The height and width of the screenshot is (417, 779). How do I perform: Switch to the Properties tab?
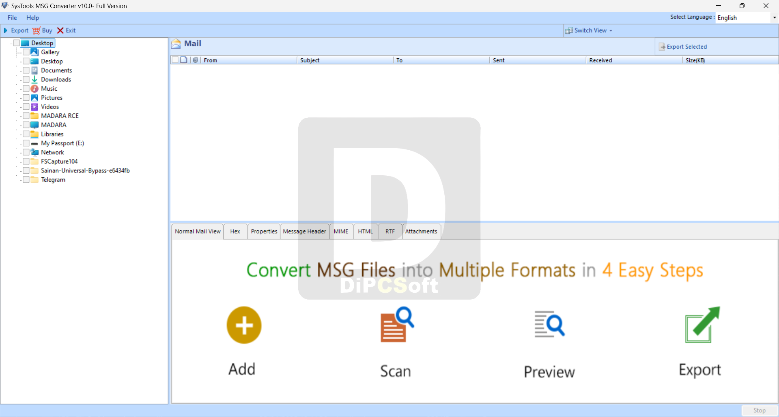tap(264, 232)
